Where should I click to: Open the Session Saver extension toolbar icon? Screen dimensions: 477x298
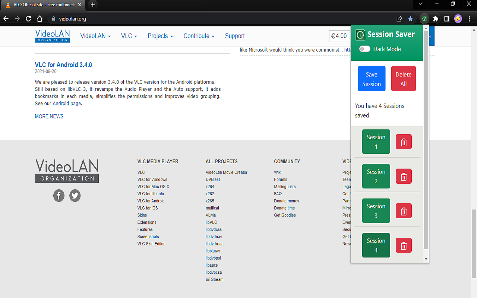(x=424, y=19)
